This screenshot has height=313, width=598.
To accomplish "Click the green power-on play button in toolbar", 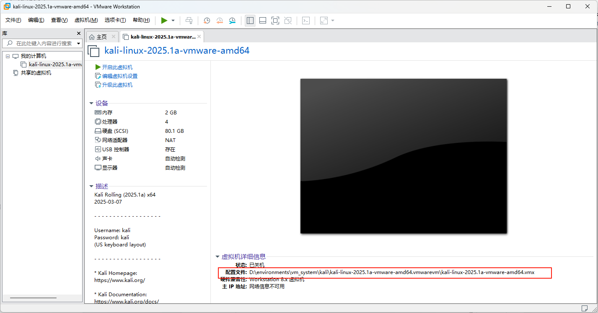I will [x=164, y=21].
